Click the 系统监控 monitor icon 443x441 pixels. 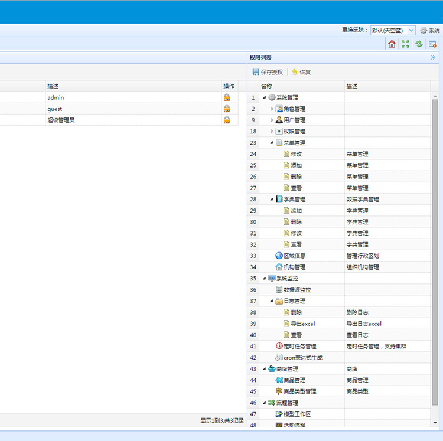[x=272, y=278]
